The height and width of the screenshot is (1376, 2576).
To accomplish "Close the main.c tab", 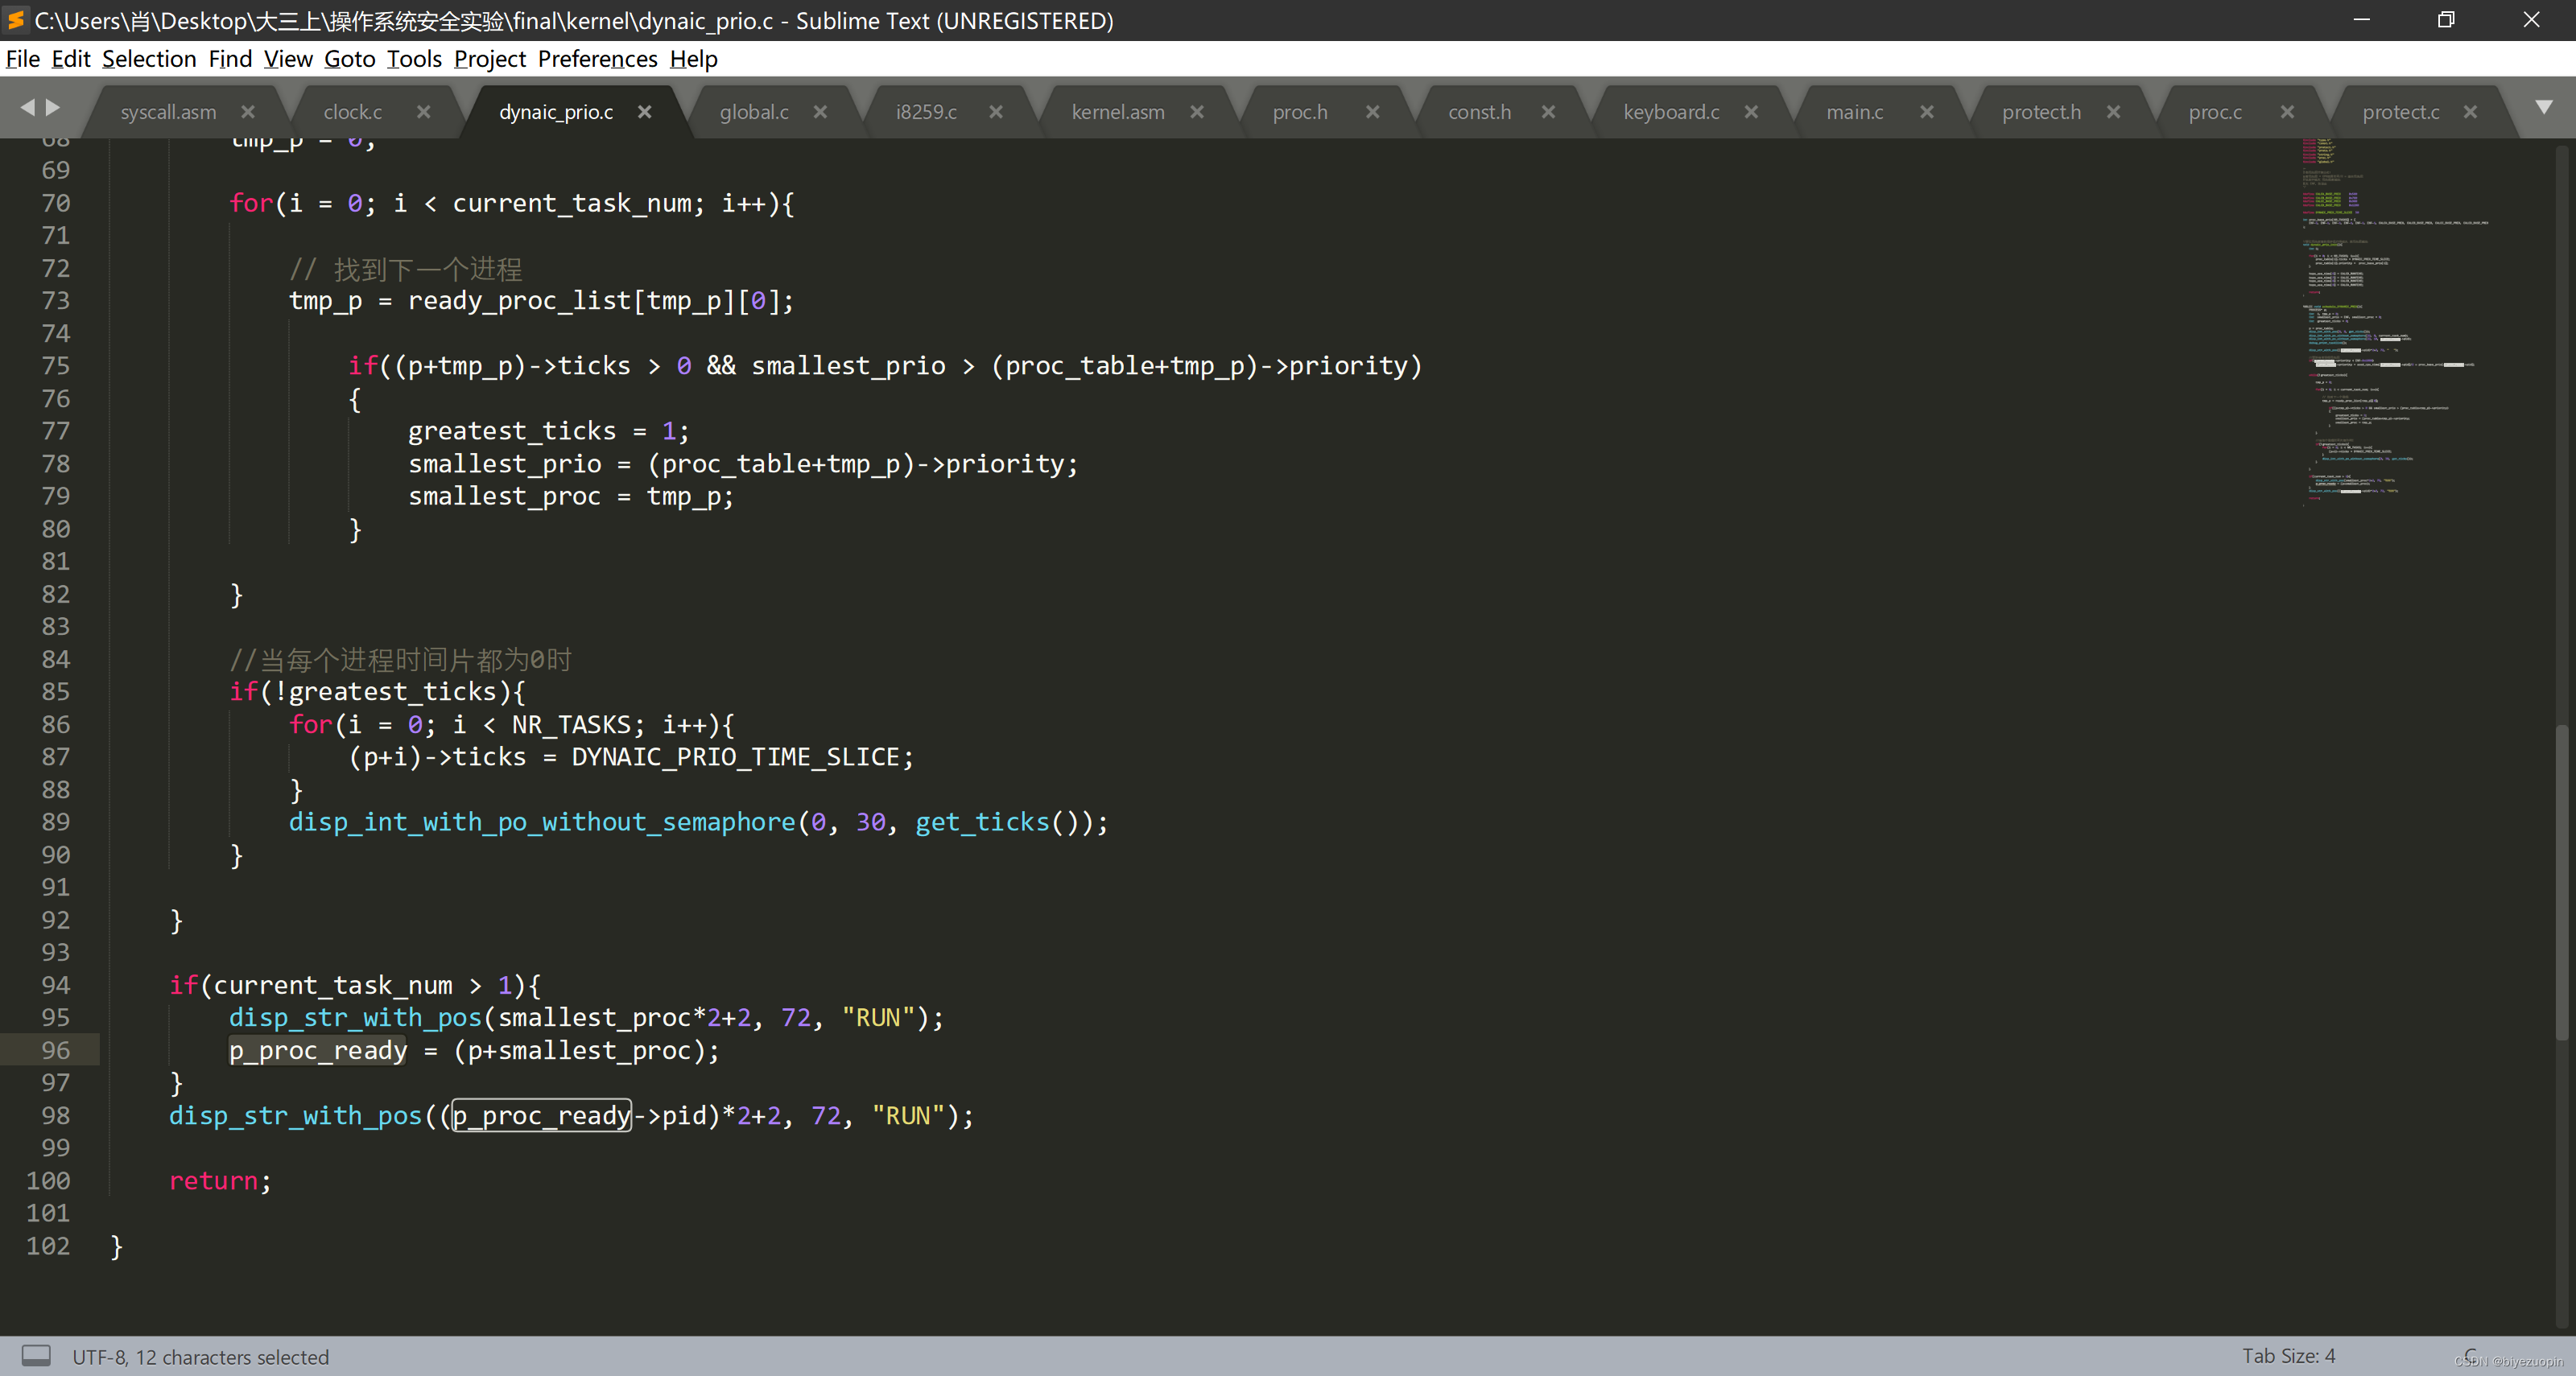I will 1927,112.
